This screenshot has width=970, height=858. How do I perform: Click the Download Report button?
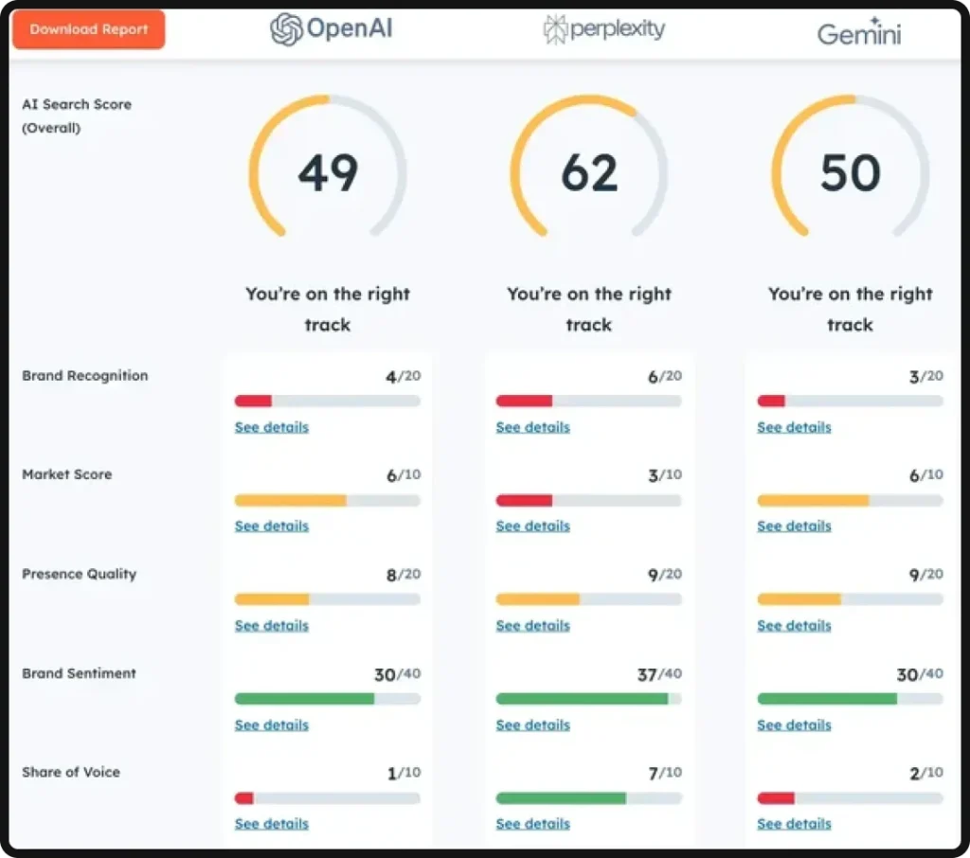87,29
